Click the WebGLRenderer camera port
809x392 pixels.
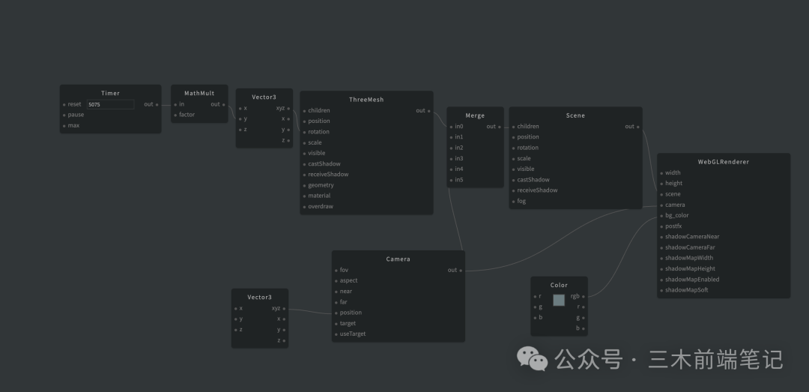click(661, 205)
